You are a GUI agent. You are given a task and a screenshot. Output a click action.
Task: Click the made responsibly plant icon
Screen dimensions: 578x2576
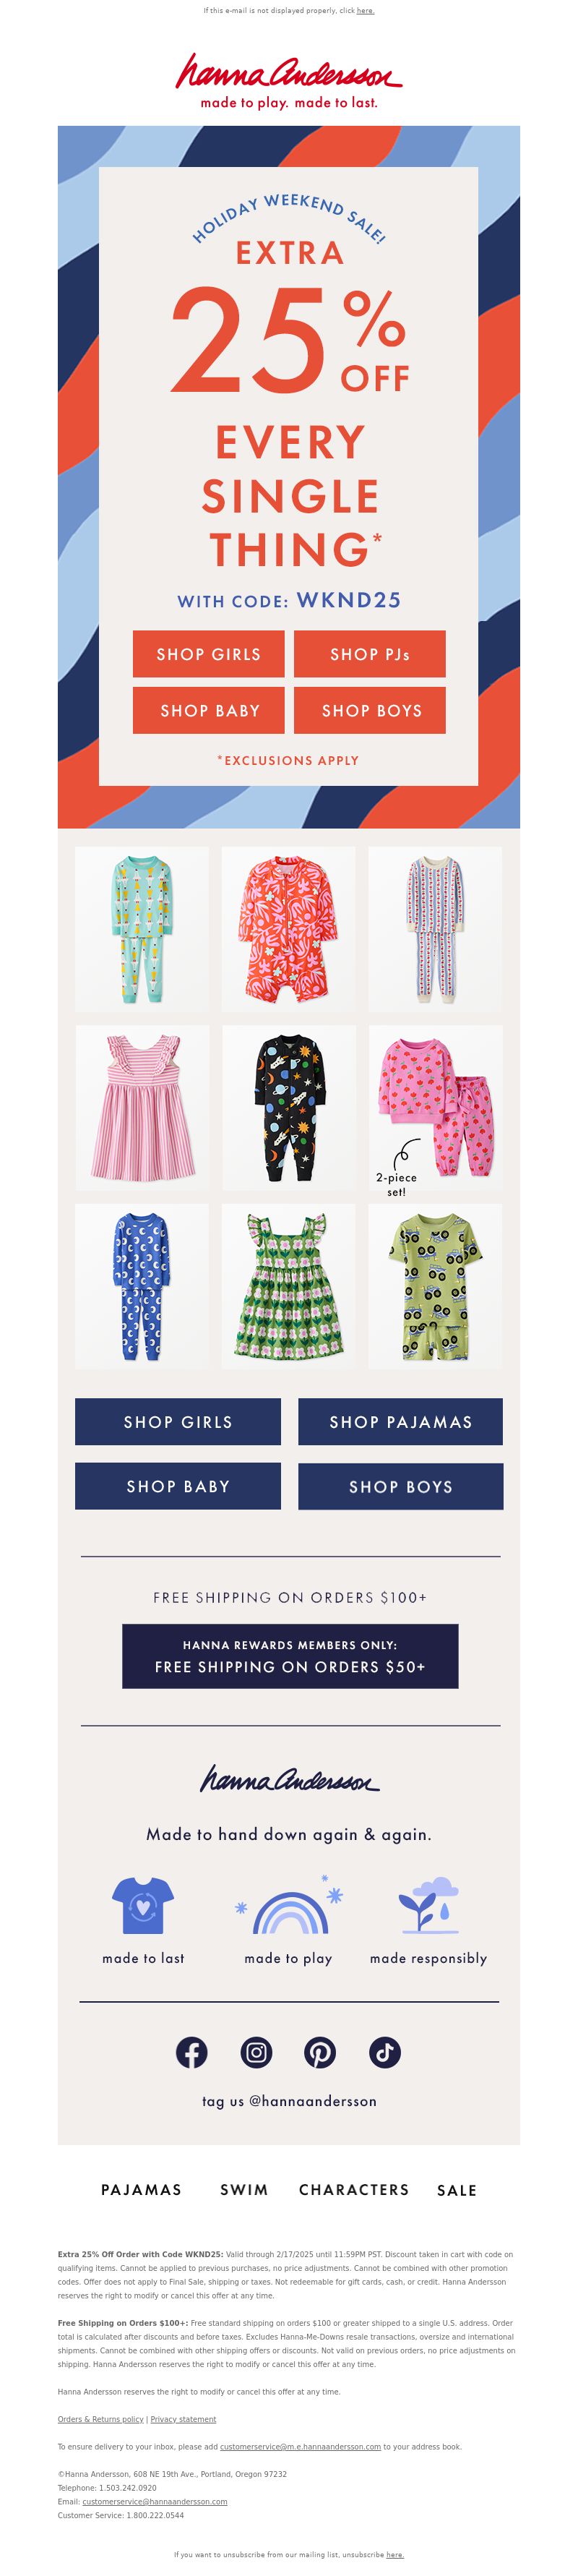point(429,1905)
